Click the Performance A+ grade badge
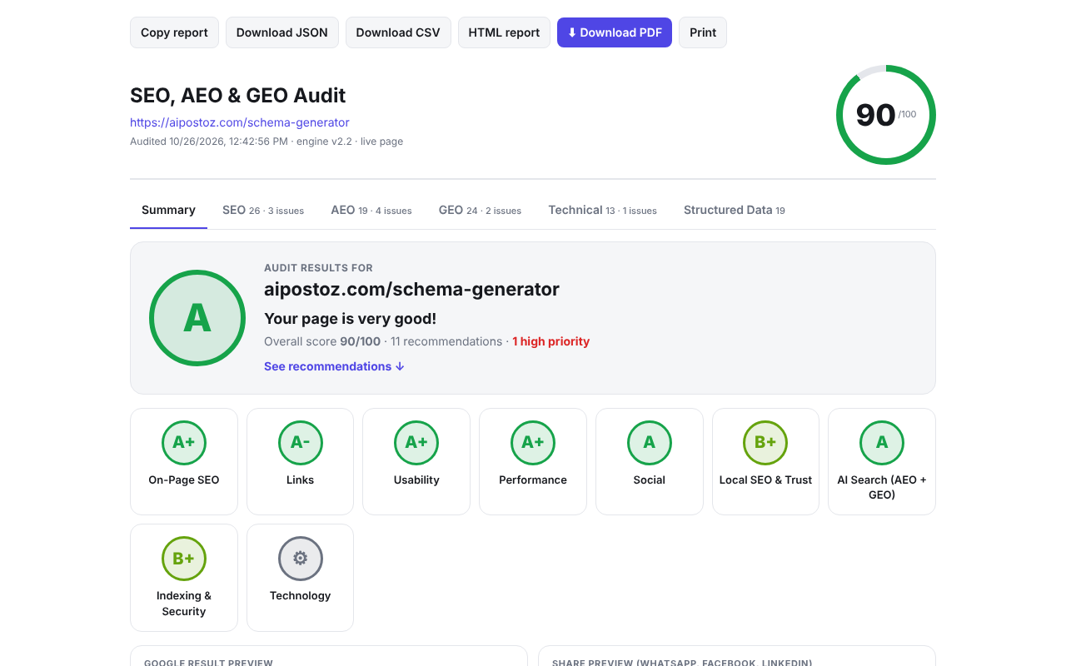The height and width of the screenshot is (666, 1066). coord(533,443)
